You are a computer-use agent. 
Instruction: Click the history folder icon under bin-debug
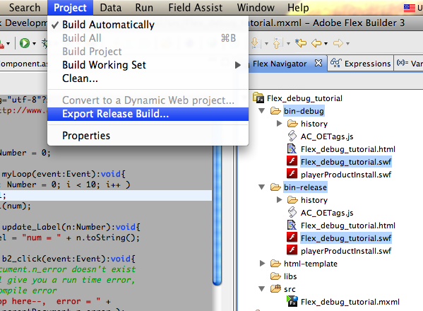tap(292, 124)
